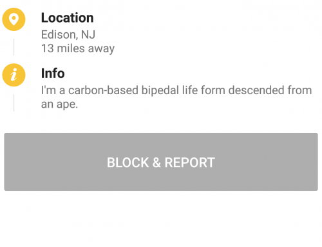
Task: Click the Edison, NJ location text
Action: 68,34
